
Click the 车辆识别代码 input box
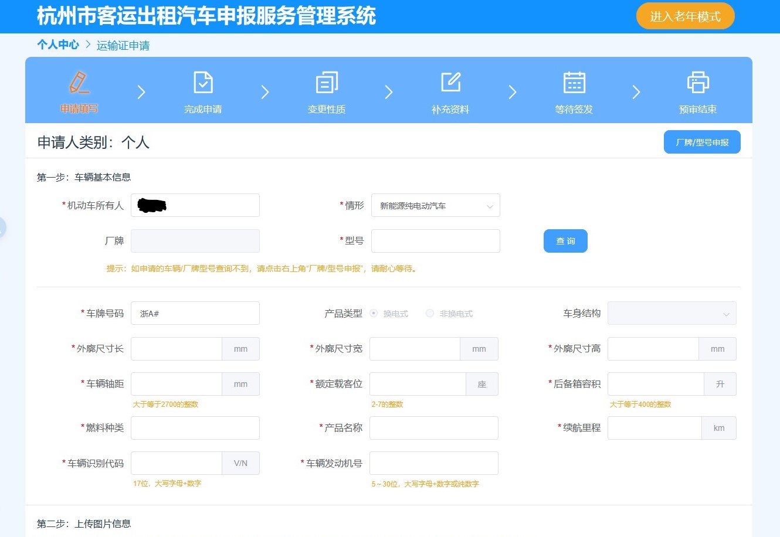tap(177, 463)
